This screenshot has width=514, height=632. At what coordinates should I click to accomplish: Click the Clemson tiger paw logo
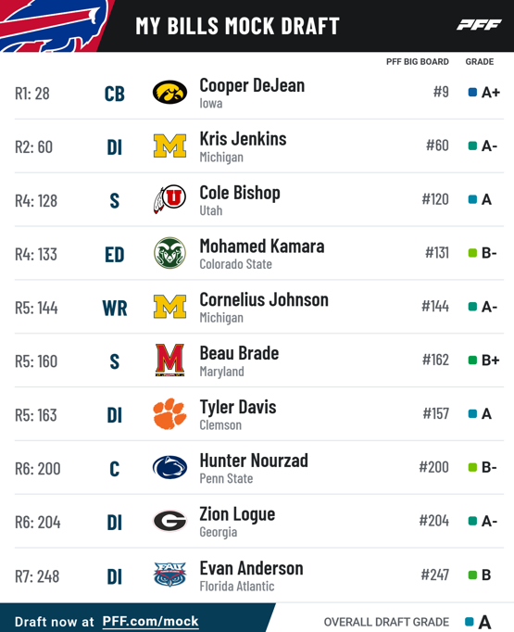click(x=169, y=413)
